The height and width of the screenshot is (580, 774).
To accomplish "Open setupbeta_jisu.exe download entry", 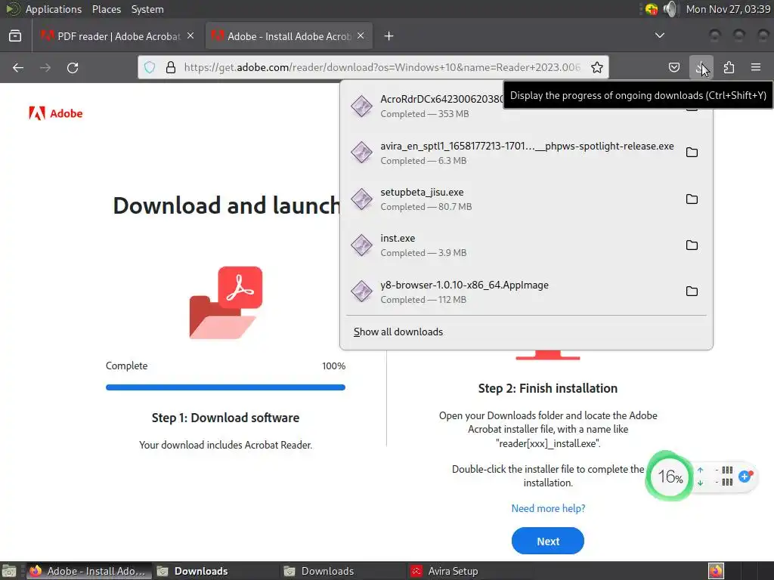I will pos(512,199).
